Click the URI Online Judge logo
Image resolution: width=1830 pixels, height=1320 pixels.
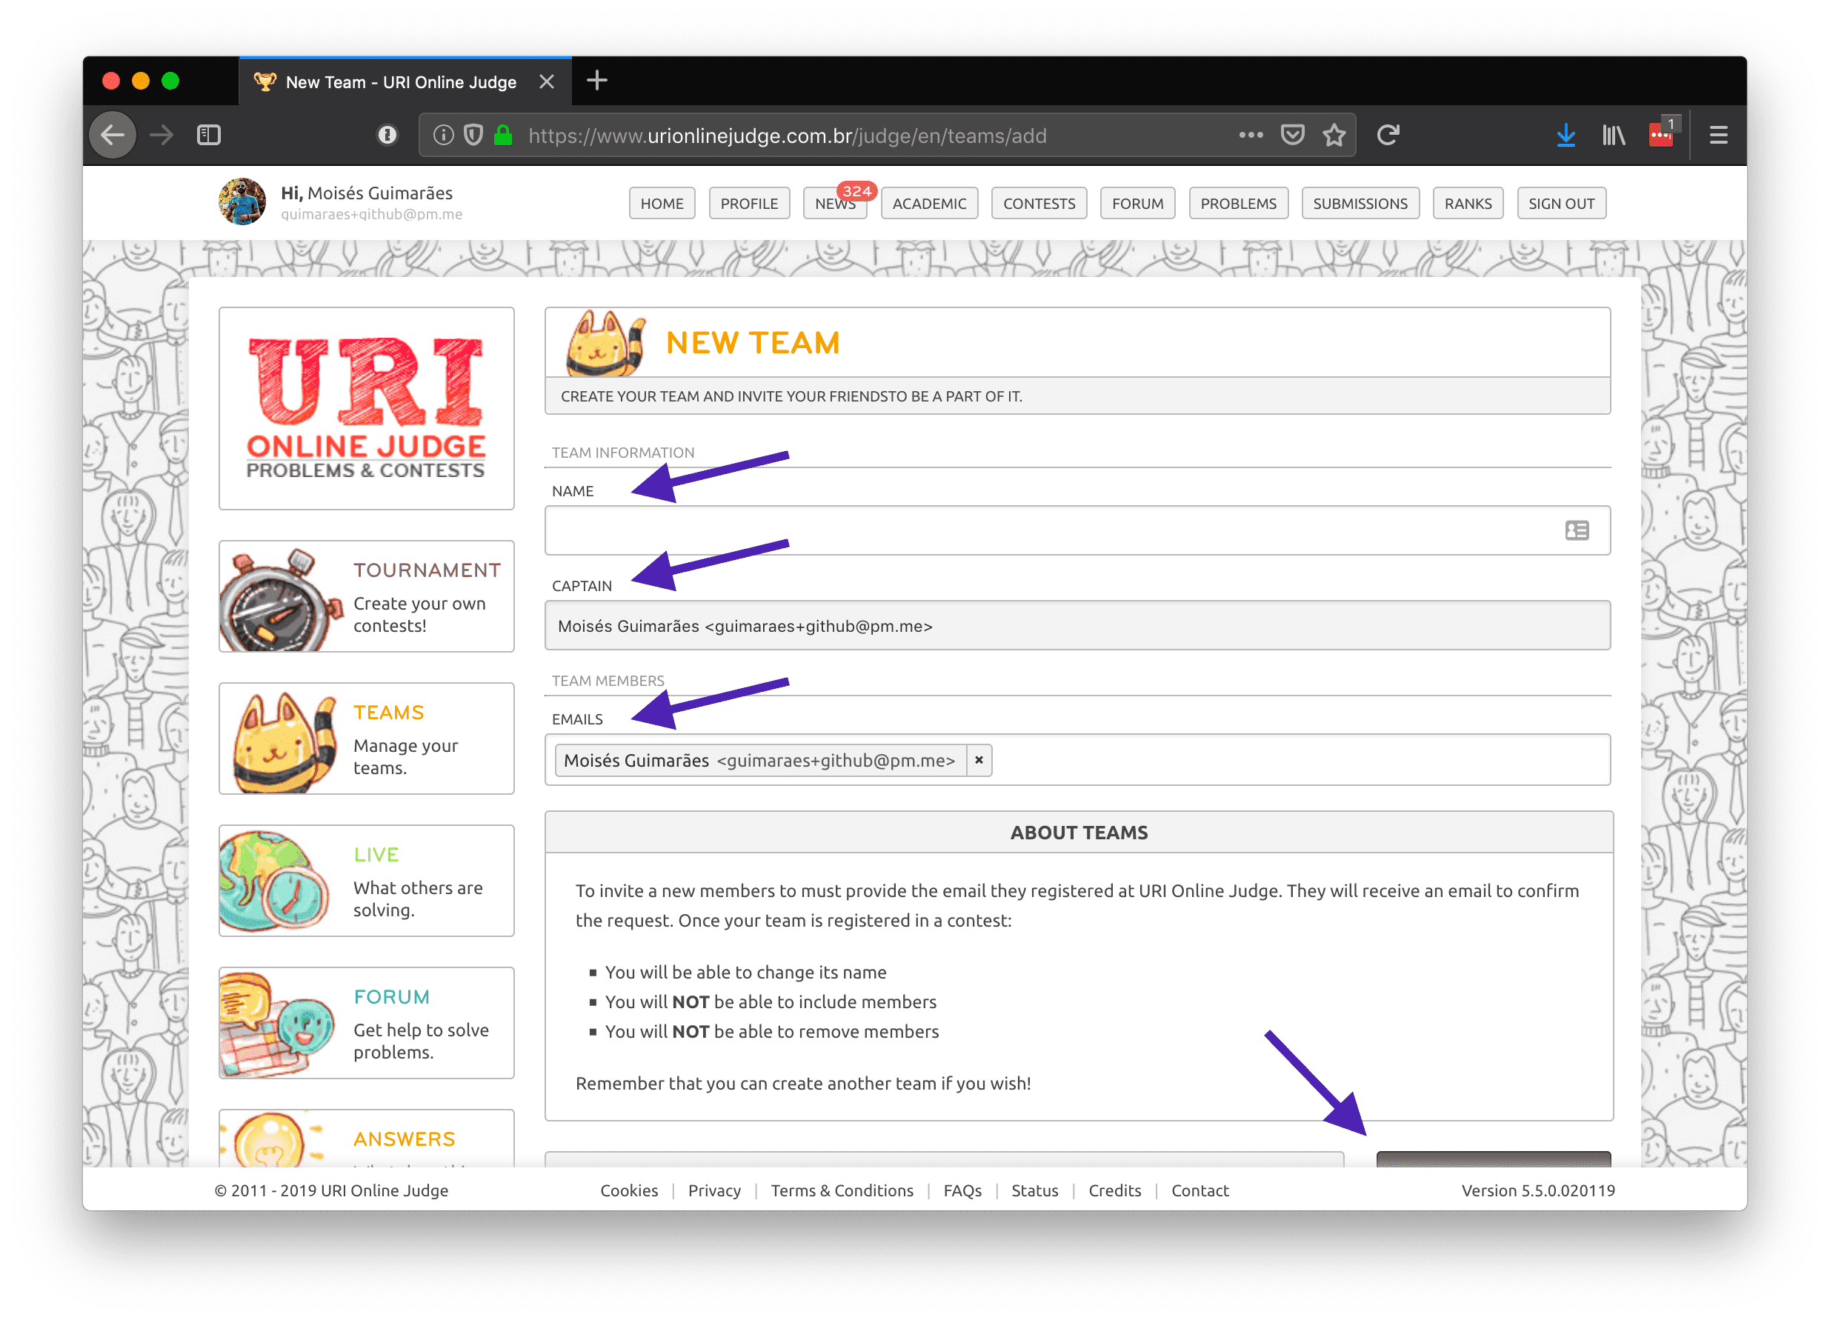(x=366, y=407)
